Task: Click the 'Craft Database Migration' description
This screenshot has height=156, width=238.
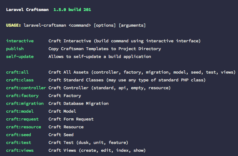Action: coord(79,103)
